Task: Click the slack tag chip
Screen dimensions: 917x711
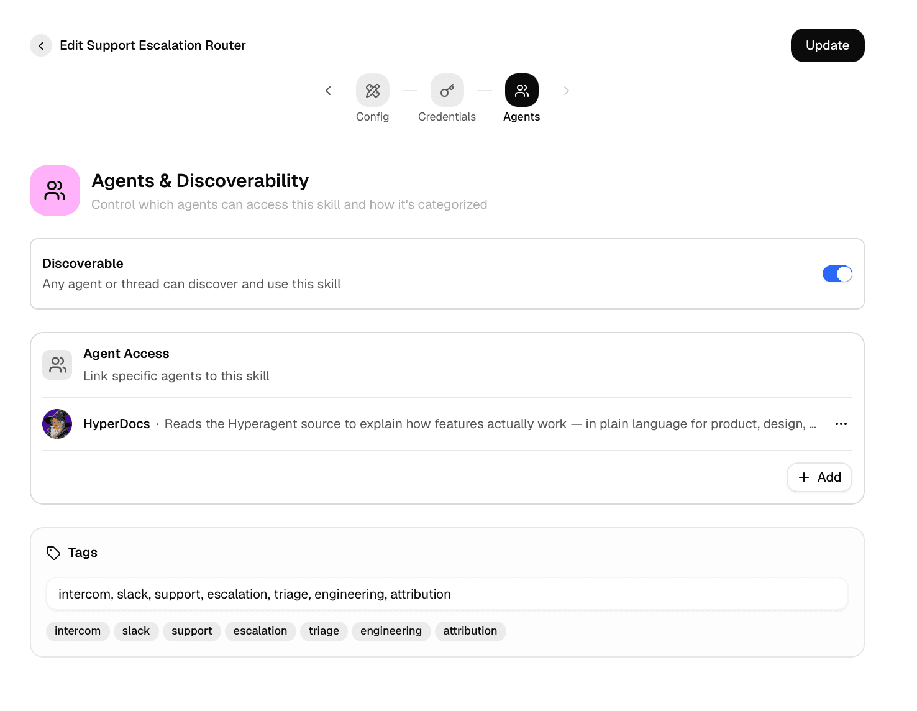Action: coord(136,631)
